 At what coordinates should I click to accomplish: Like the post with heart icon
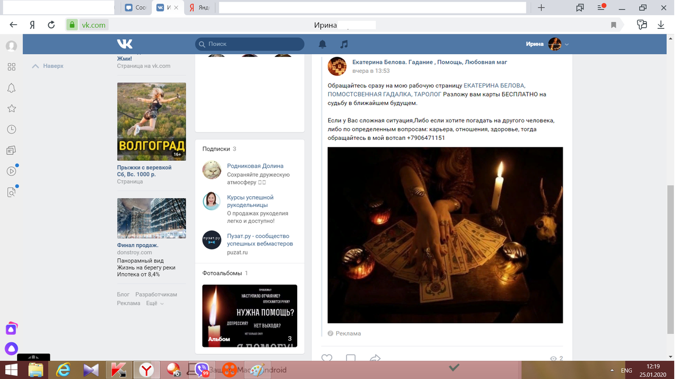[x=327, y=358]
